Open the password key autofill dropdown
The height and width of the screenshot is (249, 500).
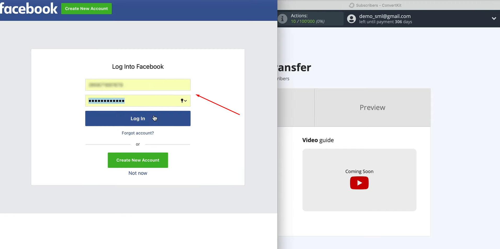coord(184,101)
